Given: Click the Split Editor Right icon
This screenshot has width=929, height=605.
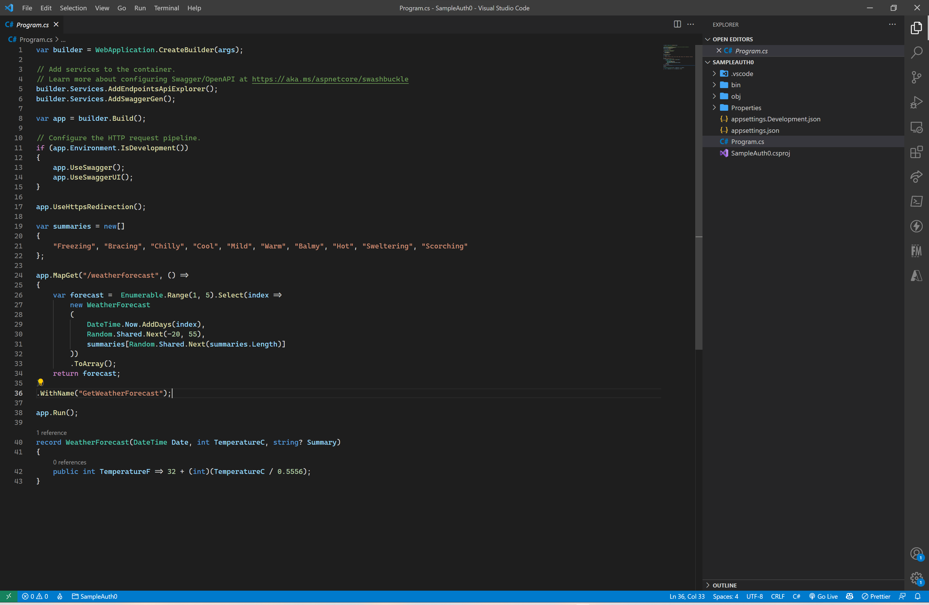Looking at the screenshot, I should pos(677,24).
